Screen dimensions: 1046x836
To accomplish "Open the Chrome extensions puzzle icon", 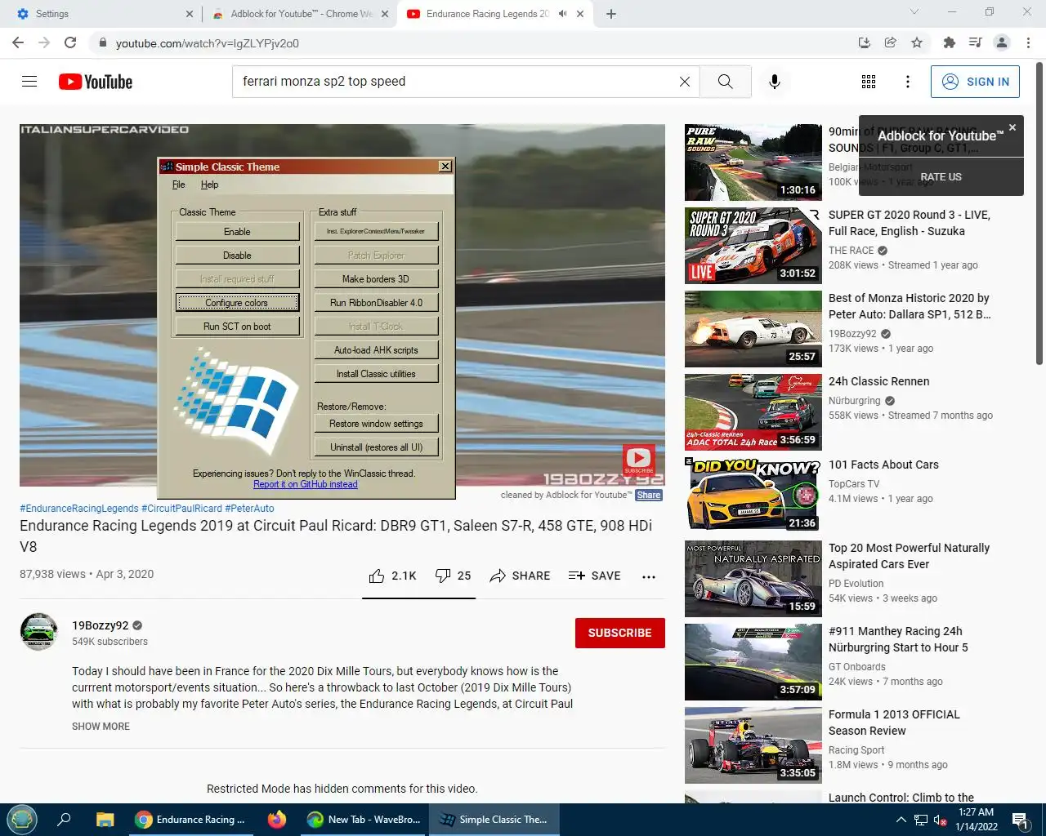I will 949,42.
